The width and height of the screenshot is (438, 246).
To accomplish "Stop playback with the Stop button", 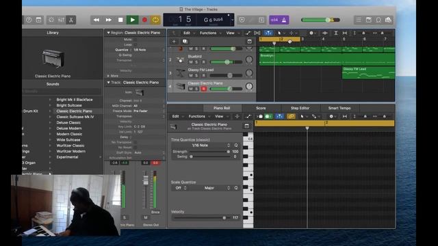I will click(120, 20).
